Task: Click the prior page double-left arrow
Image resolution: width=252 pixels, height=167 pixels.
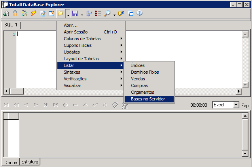Action: (16, 105)
